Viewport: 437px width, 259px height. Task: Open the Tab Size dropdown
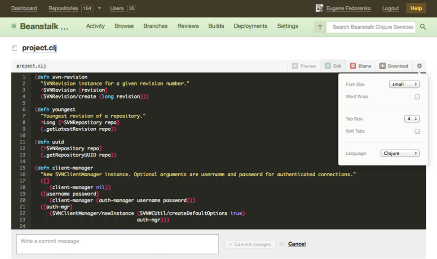click(x=411, y=119)
